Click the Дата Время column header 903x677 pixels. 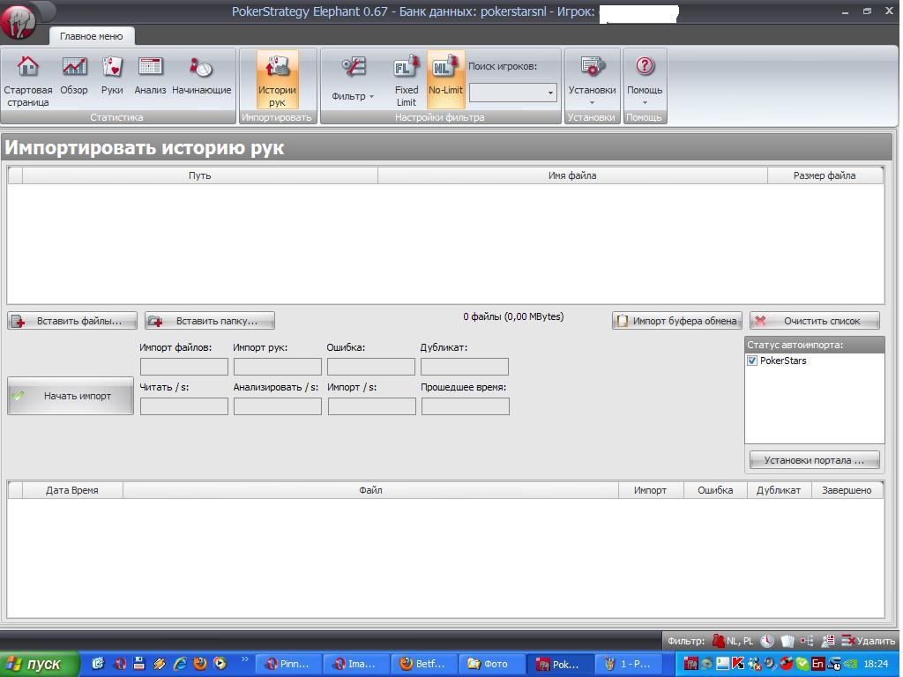coord(72,490)
